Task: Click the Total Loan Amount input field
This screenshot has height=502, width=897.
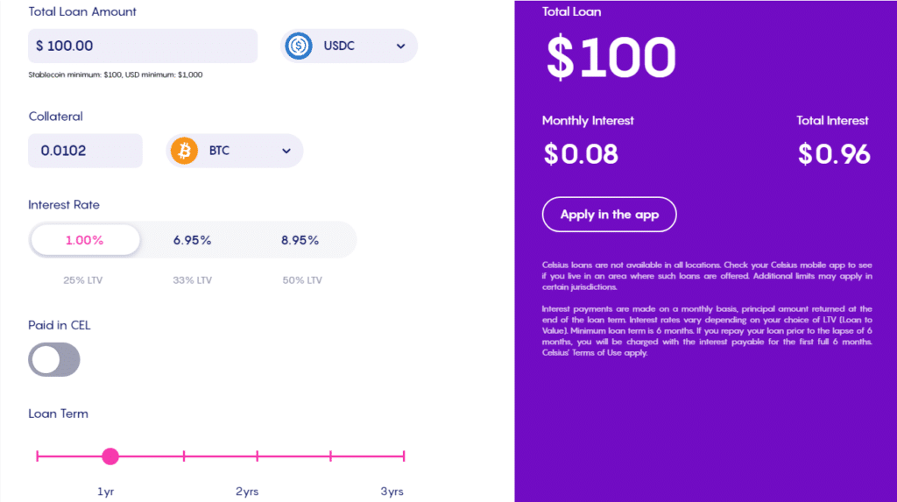Action: 143,46
